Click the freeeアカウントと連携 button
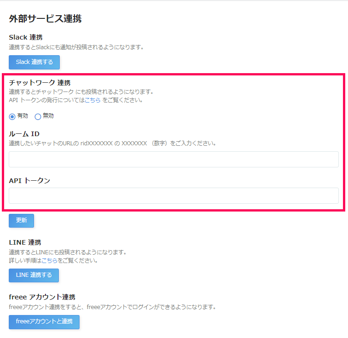 (x=44, y=322)
